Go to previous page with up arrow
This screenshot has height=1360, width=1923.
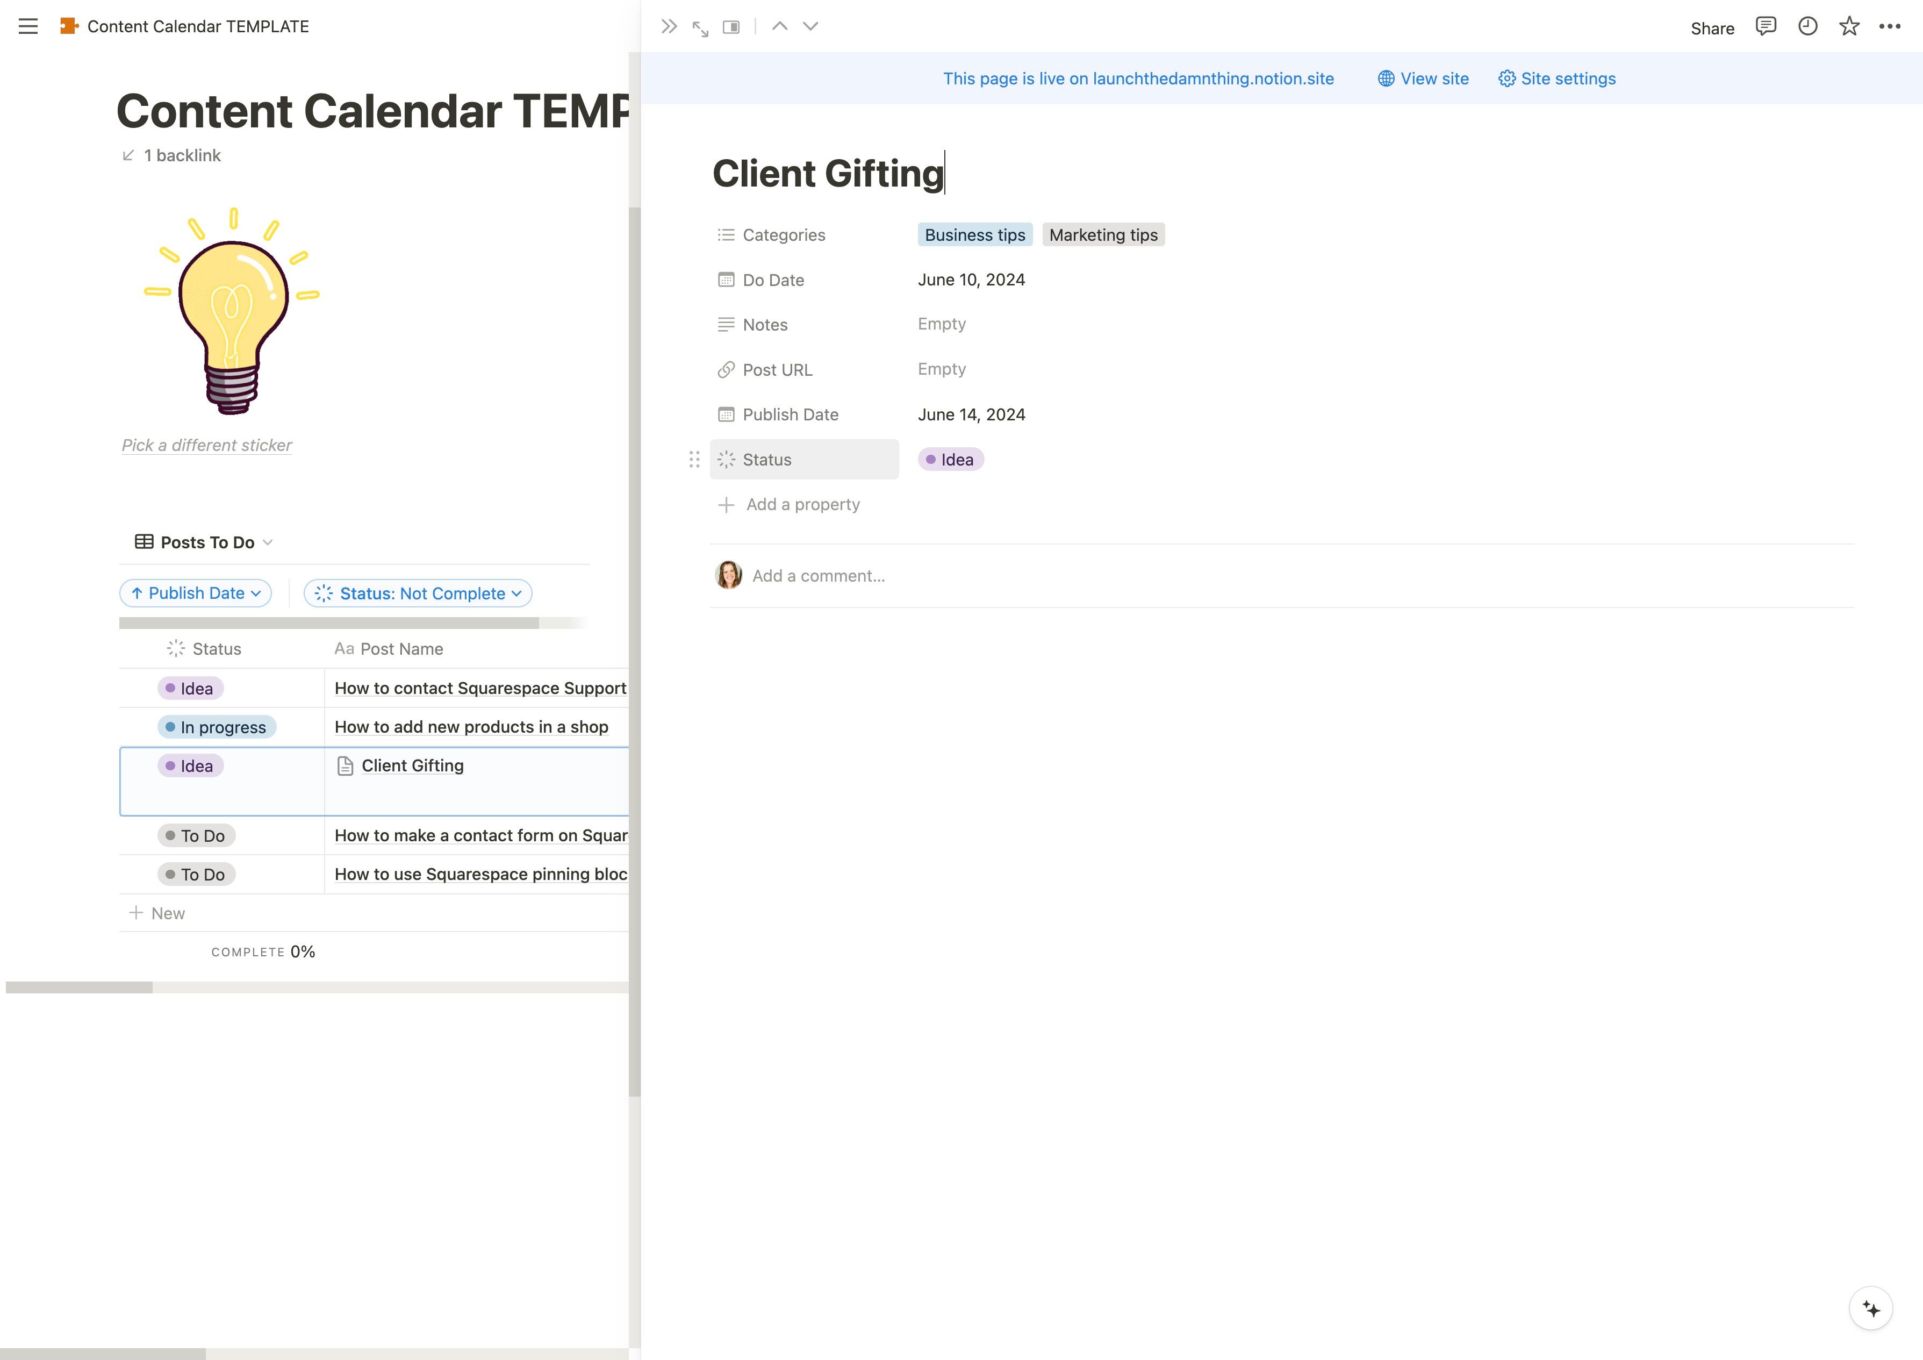(779, 27)
